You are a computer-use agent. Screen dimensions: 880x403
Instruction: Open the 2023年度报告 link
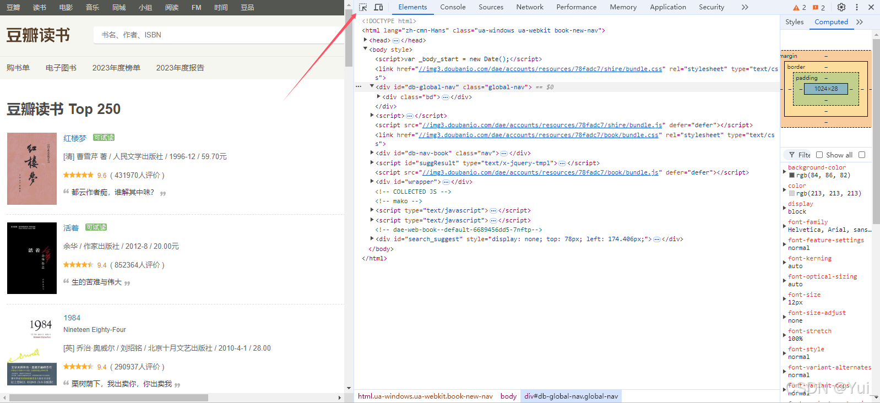pos(180,68)
